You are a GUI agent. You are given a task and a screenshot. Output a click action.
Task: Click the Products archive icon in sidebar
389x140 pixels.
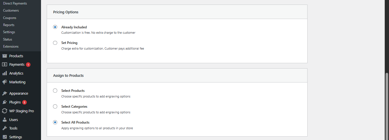[5, 56]
